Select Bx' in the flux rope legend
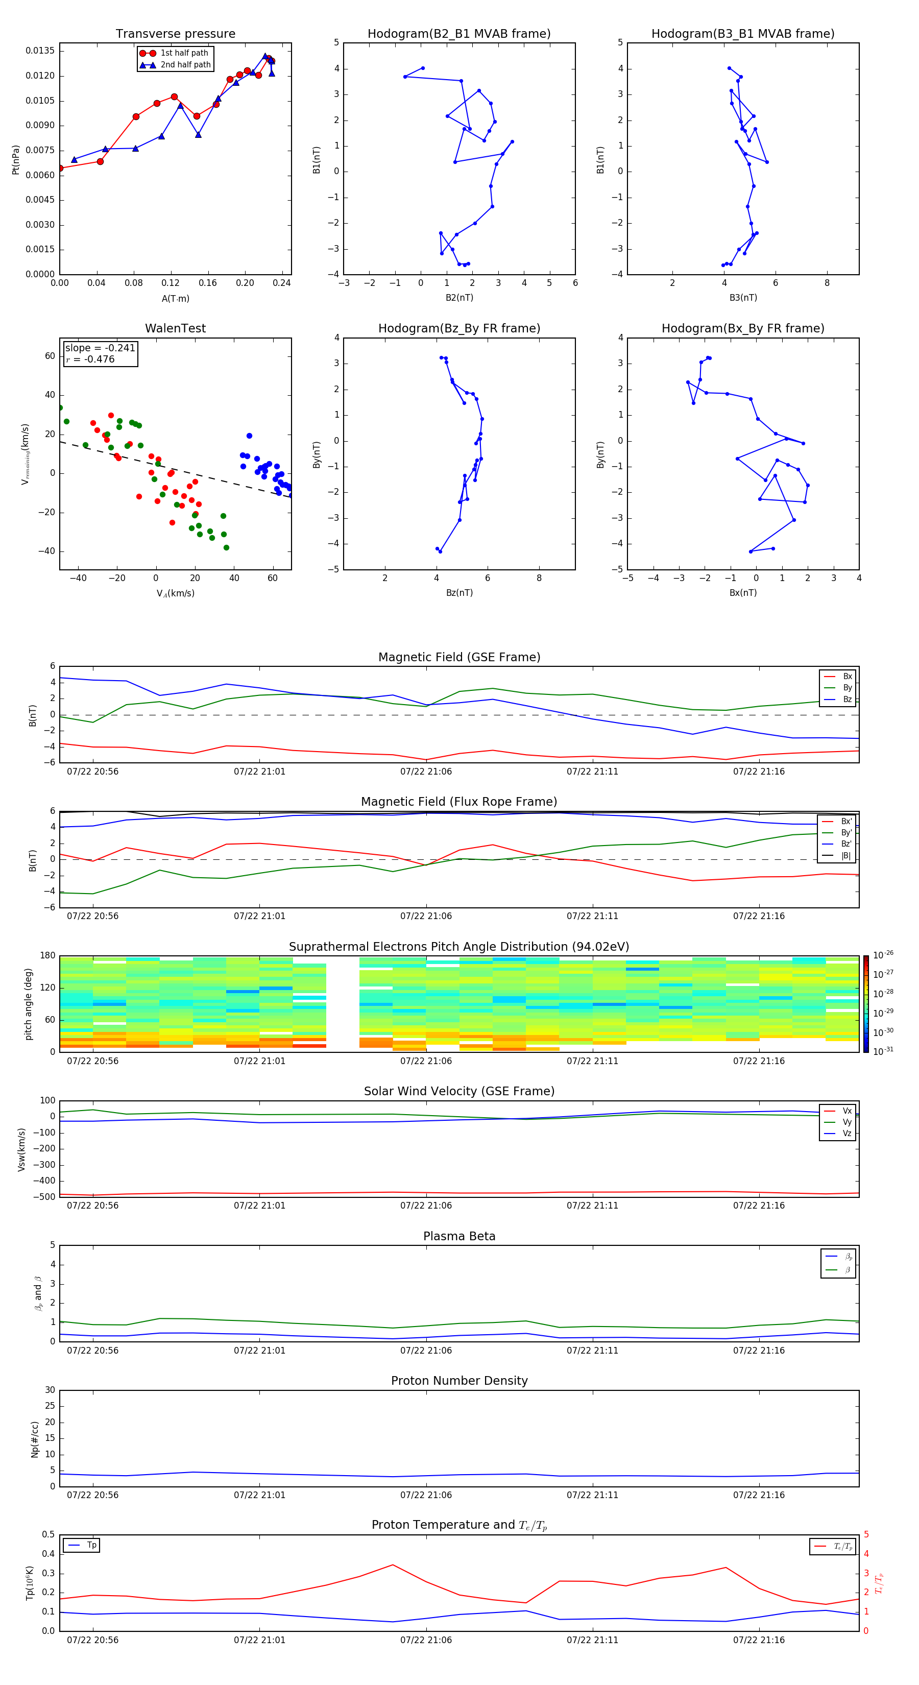The image size is (919, 1685). pos(837,822)
